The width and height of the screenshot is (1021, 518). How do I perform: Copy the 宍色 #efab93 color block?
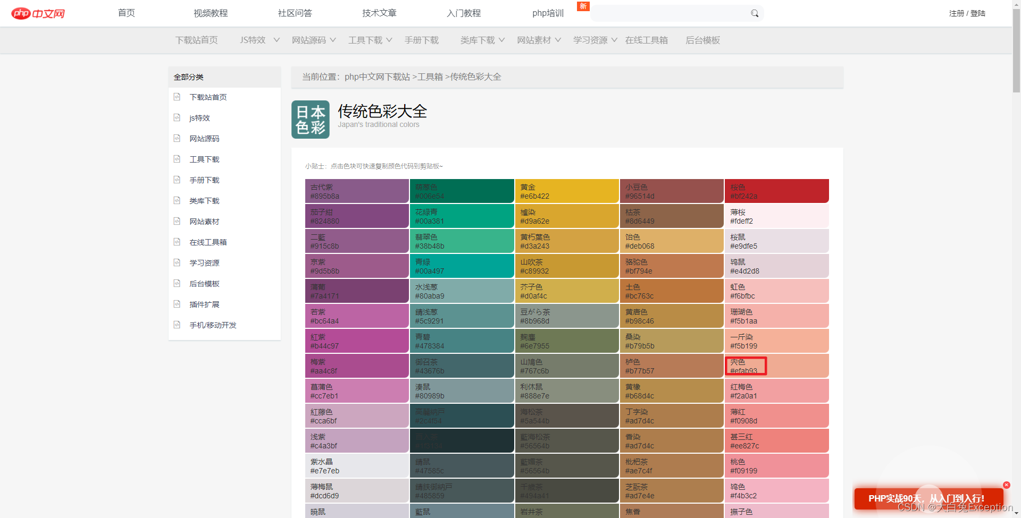click(x=777, y=366)
